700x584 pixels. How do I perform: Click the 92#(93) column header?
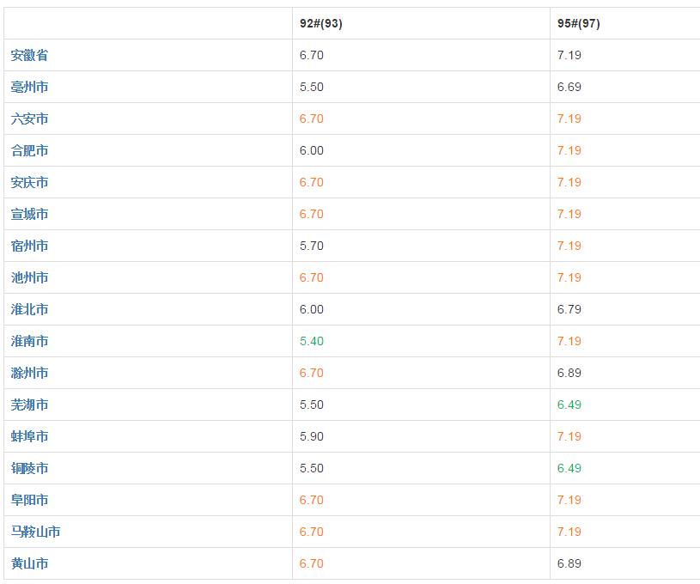pos(321,23)
